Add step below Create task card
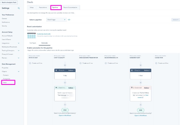Image resolution: width=180 pixels, height=125 pixels. (x=141, y=105)
